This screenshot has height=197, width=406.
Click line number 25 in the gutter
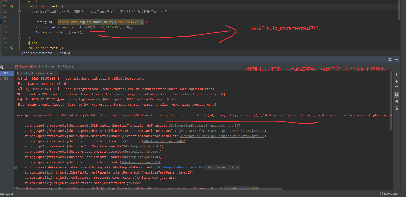point(5,27)
